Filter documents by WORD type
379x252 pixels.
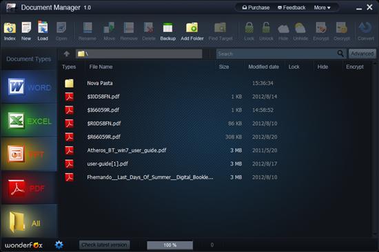coord(29,87)
